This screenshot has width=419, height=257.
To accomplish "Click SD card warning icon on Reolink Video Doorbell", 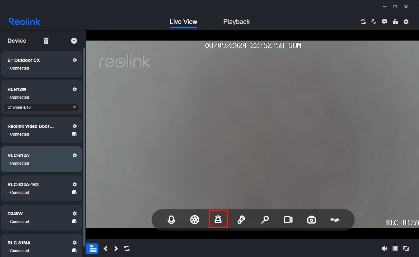I will pyautogui.click(x=75, y=134).
